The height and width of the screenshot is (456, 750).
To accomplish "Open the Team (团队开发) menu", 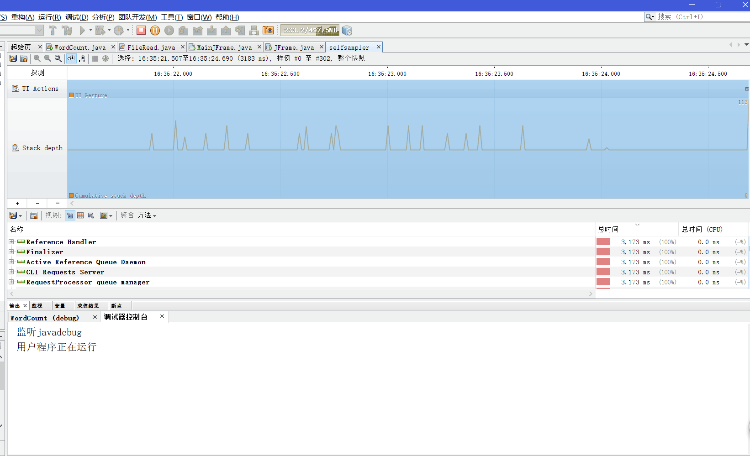I will click(x=137, y=17).
